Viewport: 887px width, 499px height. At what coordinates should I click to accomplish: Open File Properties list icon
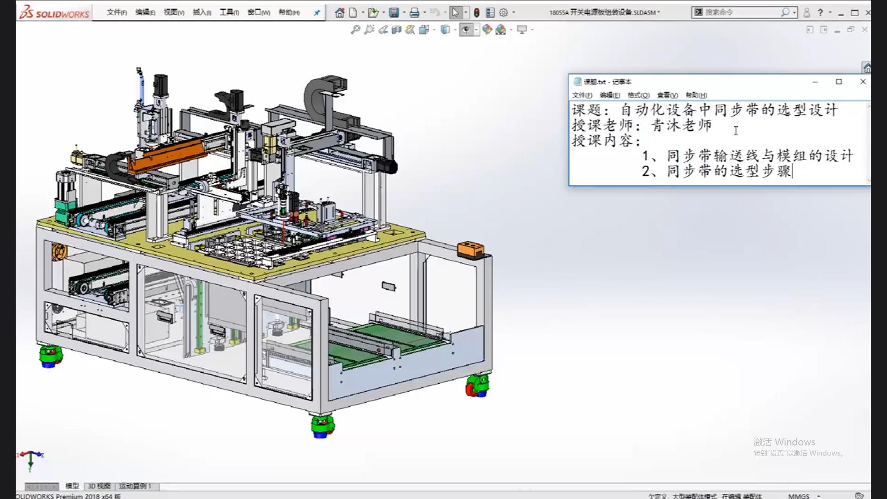pos(490,12)
